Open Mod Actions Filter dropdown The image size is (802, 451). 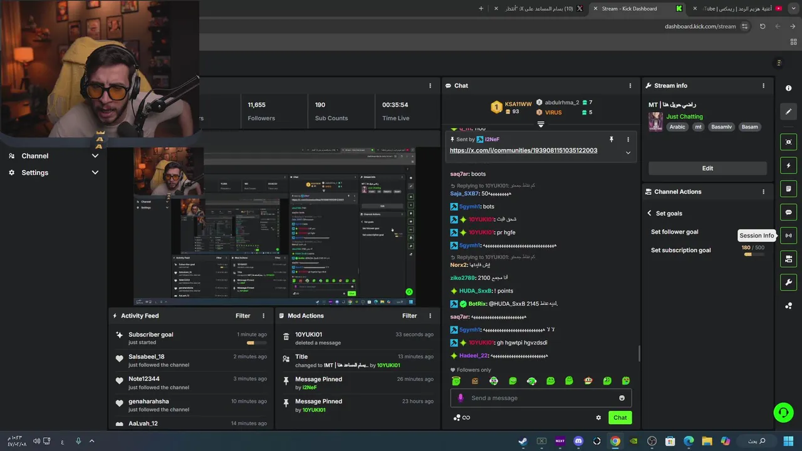tap(409, 316)
